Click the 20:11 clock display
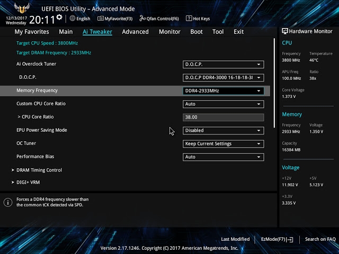This screenshot has width=339, height=254. (42, 20)
